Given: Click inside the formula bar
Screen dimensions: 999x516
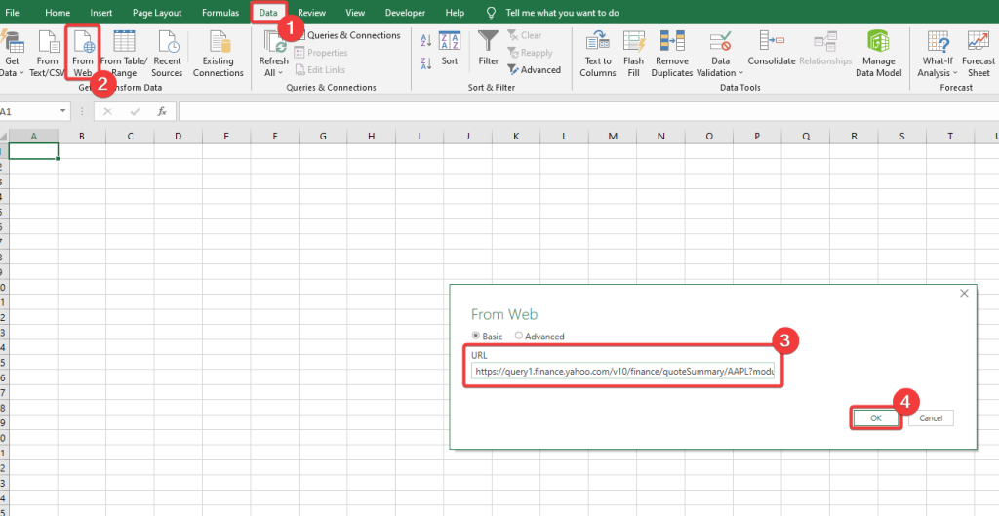Looking at the screenshot, I should tap(587, 111).
